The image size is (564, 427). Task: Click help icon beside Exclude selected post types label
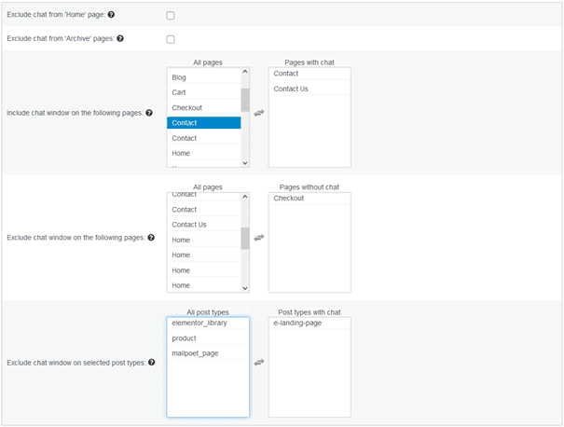pyautogui.click(x=151, y=363)
